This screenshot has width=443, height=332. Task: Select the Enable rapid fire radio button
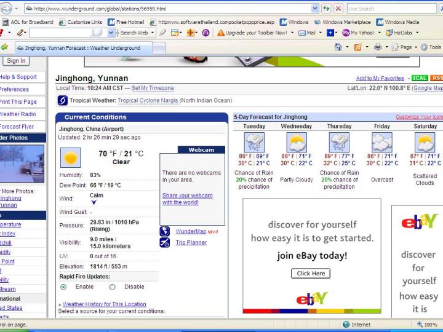pos(63,287)
